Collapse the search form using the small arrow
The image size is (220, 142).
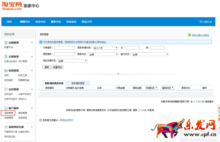click(118, 74)
